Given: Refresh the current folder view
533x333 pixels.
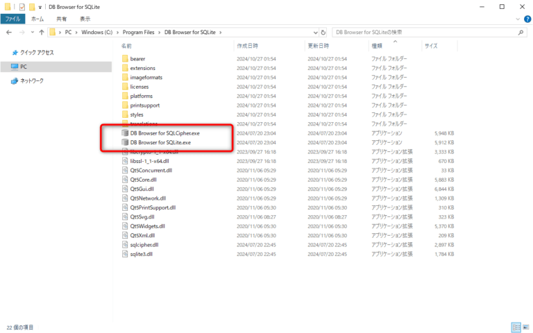Looking at the screenshot, I should (x=323, y=33).
